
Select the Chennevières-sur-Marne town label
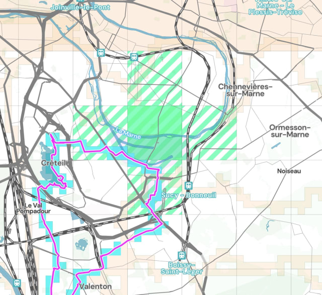[246, 90]
